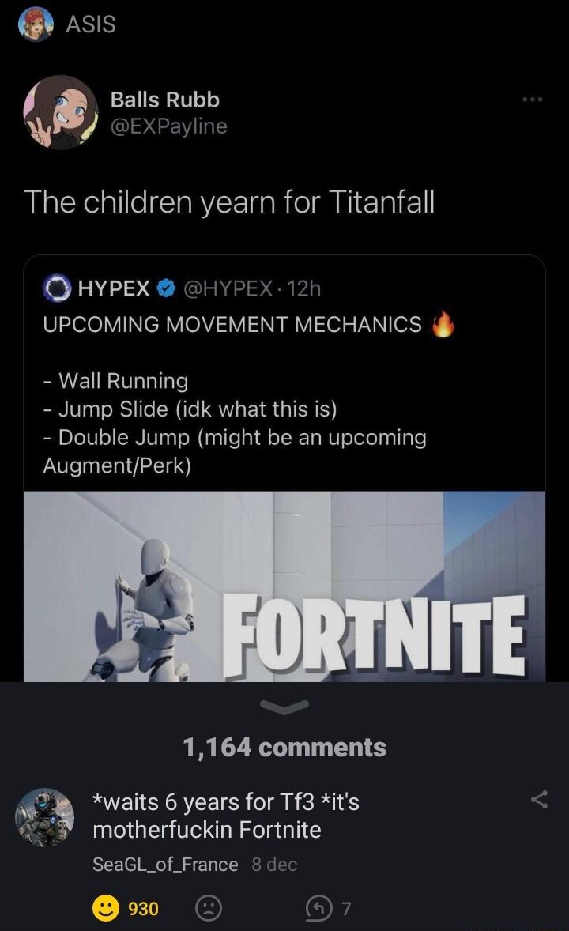
Task: Open replies via the reply arrow icon
Action: click(319, 909)
